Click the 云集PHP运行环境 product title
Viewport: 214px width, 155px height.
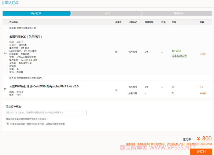(x=44, y=86)
